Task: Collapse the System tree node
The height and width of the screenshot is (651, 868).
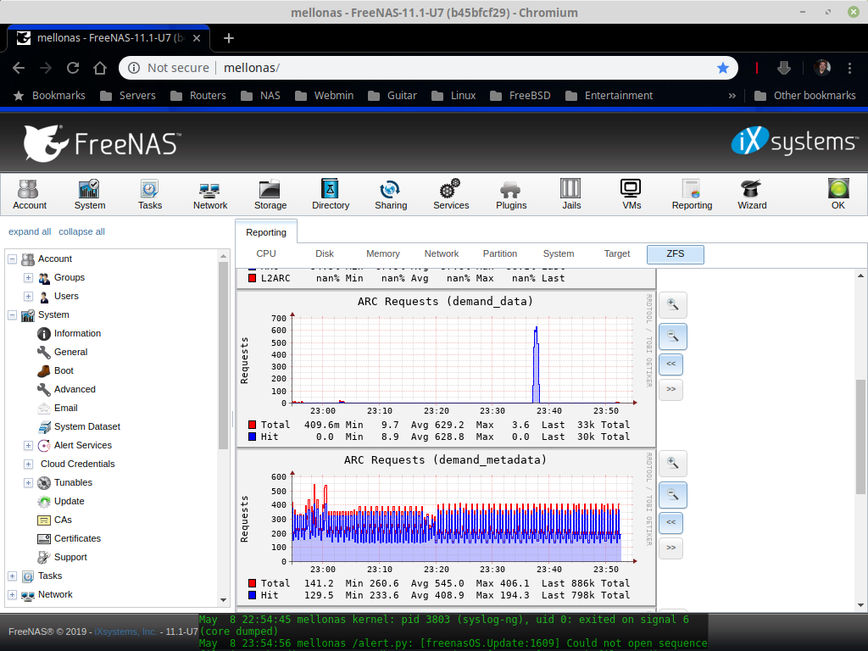Action: [x=12, y=314]
